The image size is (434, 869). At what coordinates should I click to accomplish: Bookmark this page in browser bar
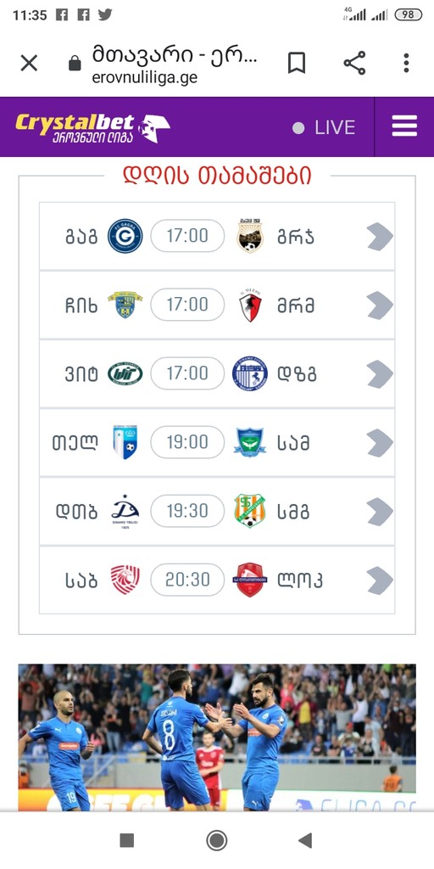point(297,63)
